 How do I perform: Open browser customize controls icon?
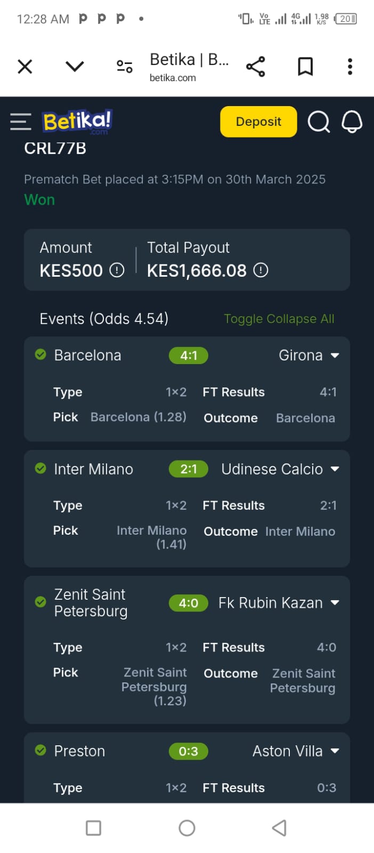click(x=124, y=66)
